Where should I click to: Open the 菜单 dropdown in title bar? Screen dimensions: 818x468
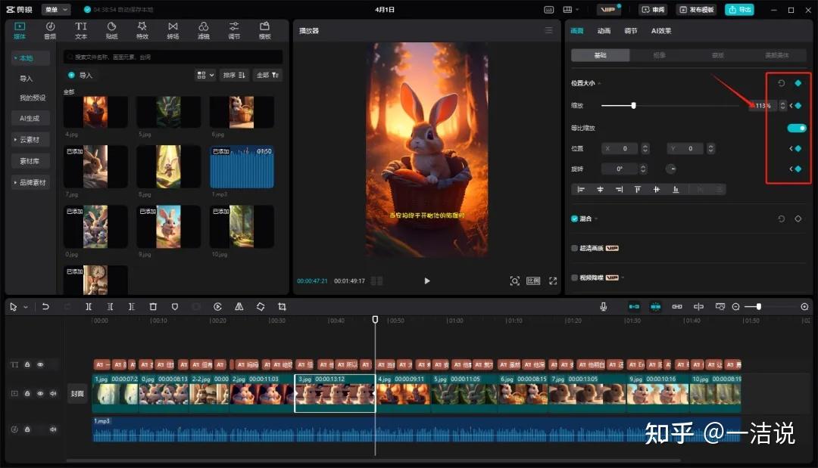pos(55,10)
